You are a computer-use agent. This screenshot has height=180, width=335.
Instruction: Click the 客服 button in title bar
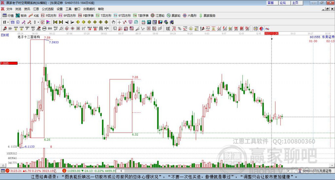272,3
